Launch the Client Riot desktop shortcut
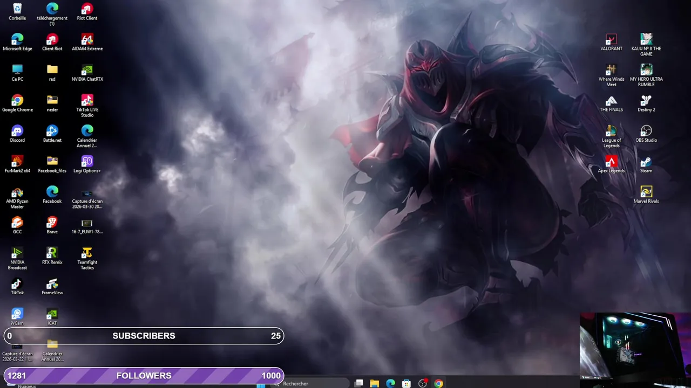The width and height of the screenshot is (691, 388). pos(52,39)
